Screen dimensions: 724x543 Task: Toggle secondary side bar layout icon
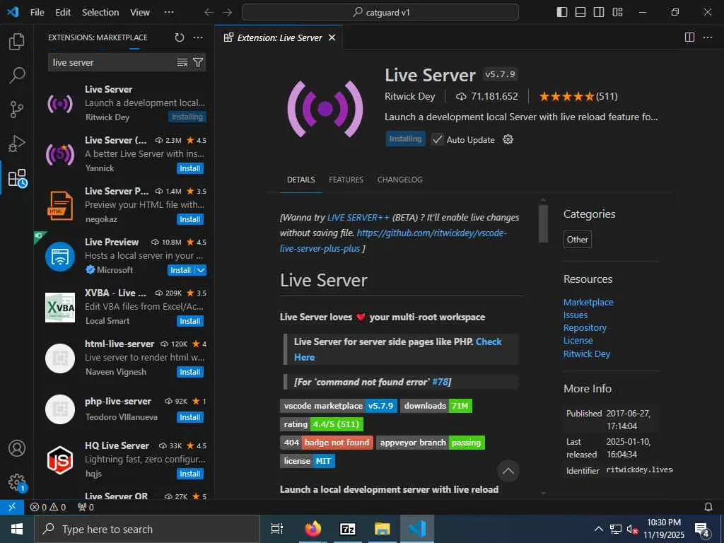click(599, 12)
